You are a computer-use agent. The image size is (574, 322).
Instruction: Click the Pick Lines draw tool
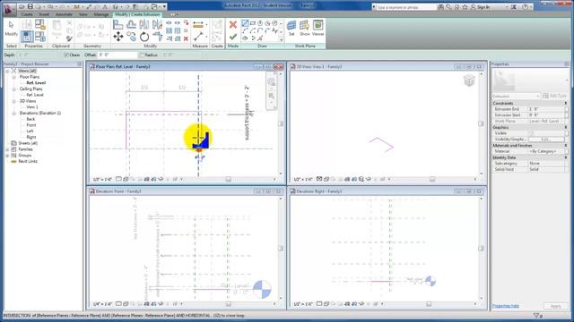click(x=260, y=38)
